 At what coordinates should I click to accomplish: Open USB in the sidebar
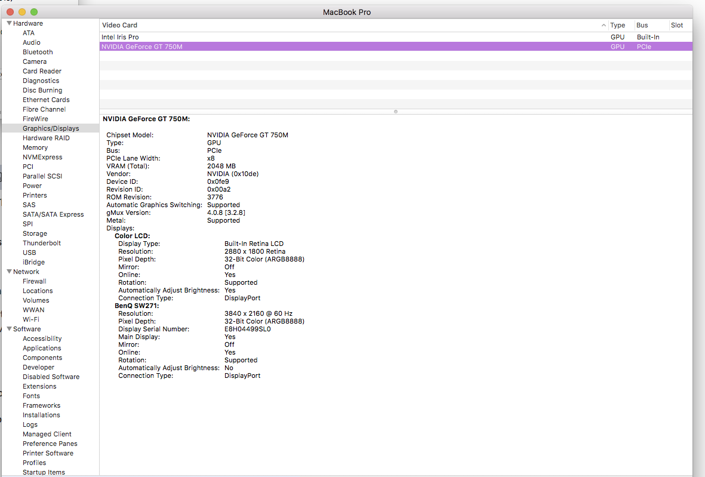29,253
